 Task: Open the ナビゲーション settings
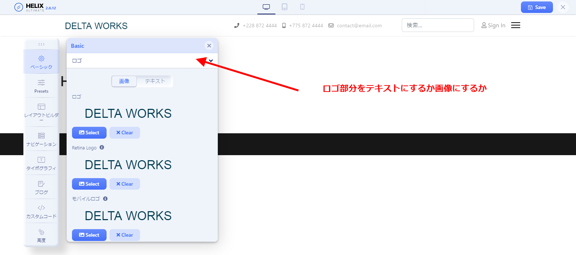[41, 139]
